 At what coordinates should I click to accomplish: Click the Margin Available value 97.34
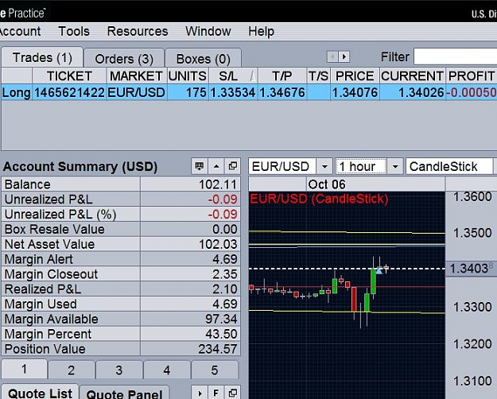coord(221,320)
